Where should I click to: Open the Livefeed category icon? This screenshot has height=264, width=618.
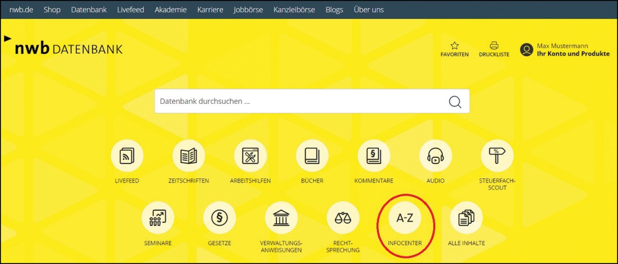[x=127, y=155]
